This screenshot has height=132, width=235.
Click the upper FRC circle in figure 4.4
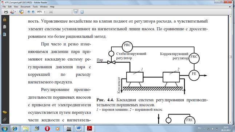click(194, 58)
